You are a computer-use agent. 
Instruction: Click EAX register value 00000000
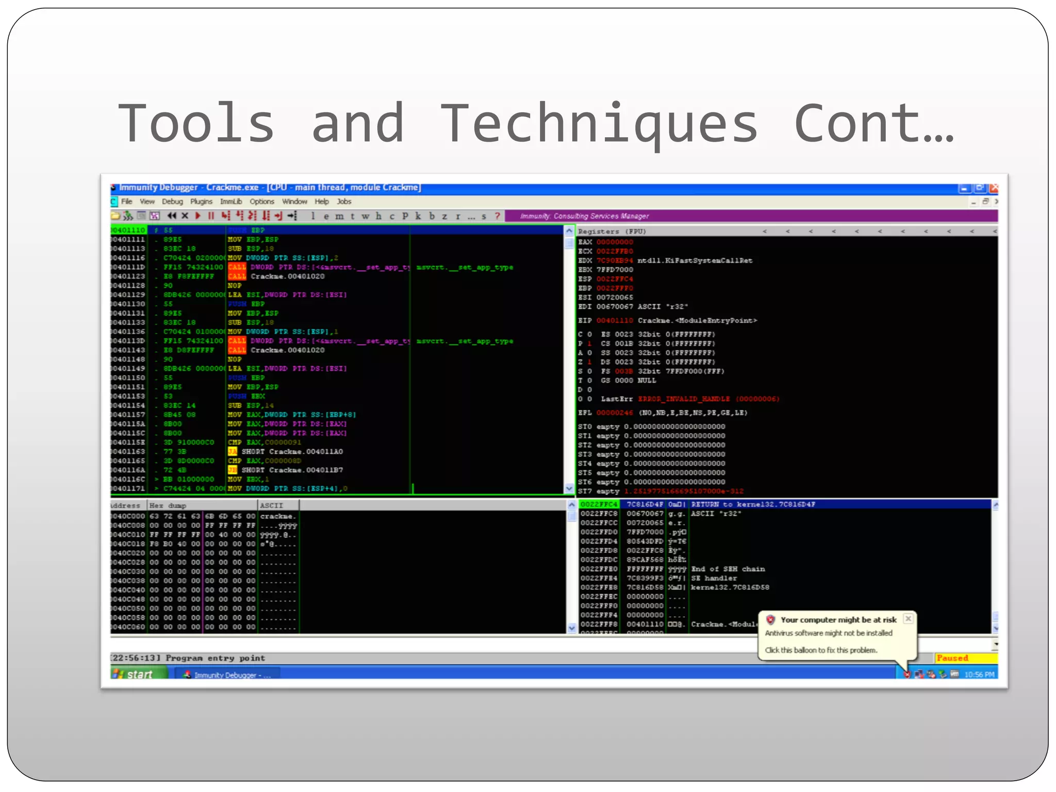[x=615, y=242]
